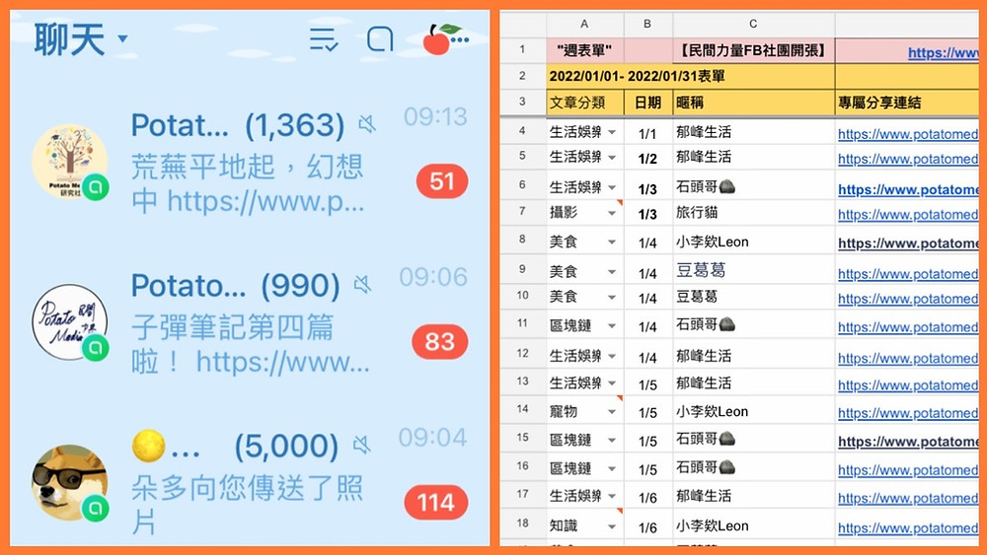The image size is (987, 555).
Task: Open category dropdown in row 13 生活娛樂
Action: point(611,384)
